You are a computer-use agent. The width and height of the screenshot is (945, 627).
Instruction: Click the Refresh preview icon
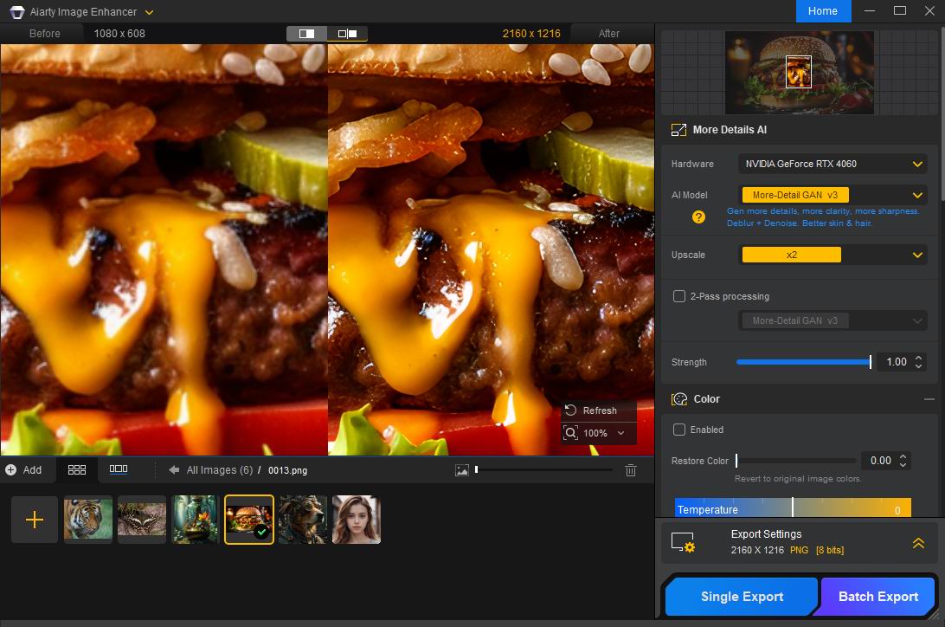click(x=570, y=410)
